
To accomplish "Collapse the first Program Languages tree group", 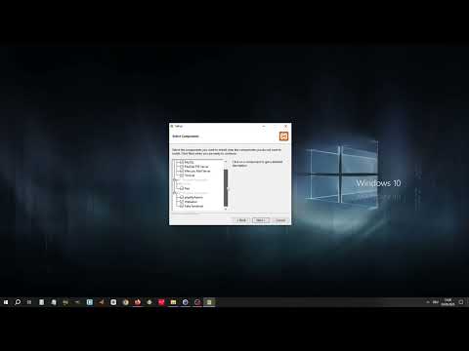I will point(175,179).
